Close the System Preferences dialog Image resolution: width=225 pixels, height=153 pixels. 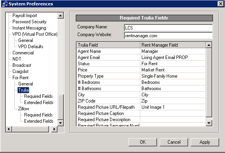pyautogui.click(x=221, y=4)
